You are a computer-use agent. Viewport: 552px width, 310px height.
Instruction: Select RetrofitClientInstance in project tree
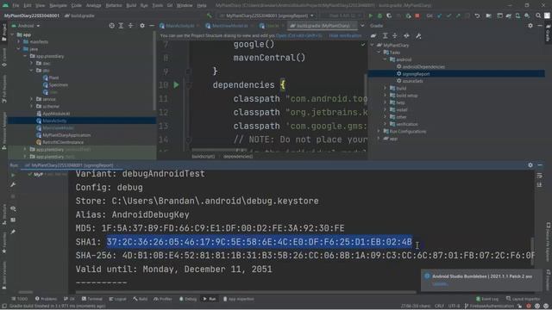tap(63, 142)
